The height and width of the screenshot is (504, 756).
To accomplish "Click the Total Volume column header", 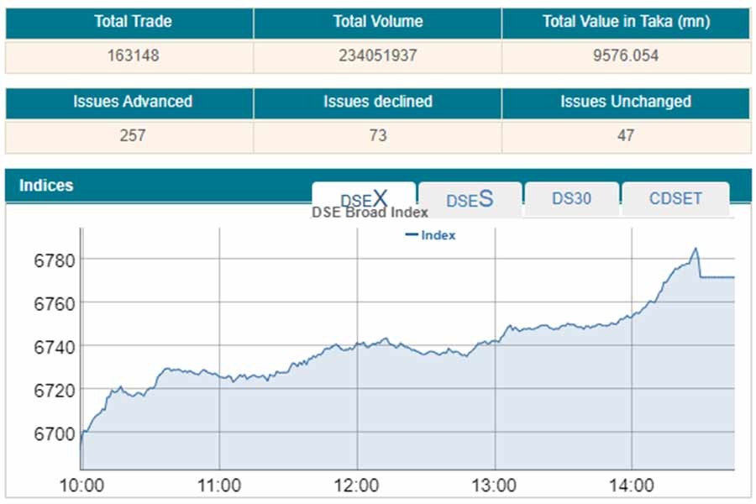I will [x=377, y=22].
